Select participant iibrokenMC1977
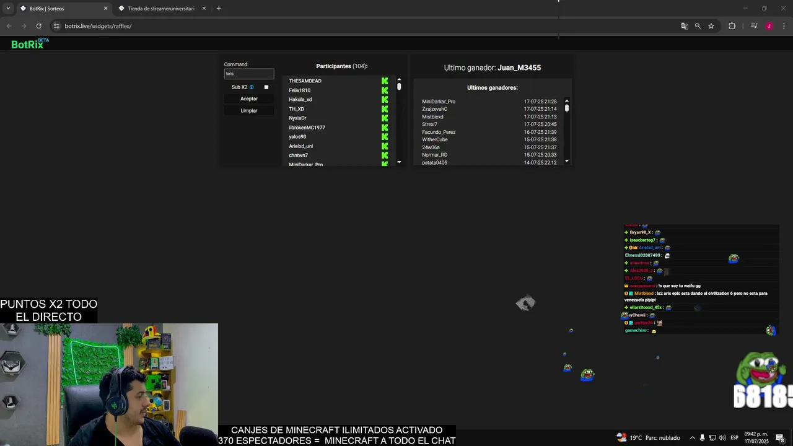This screenshot has width=793, height=446. coord(307,128)
